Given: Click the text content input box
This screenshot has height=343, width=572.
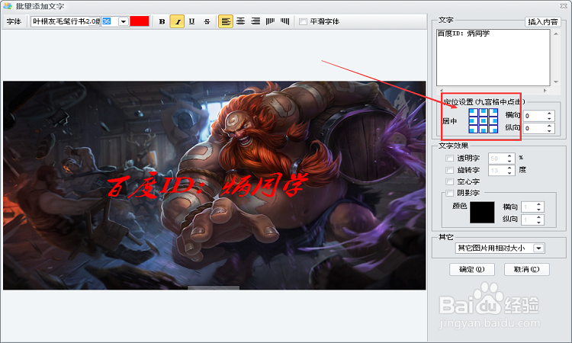Looking at the screenshot, I should pos(493,57).
